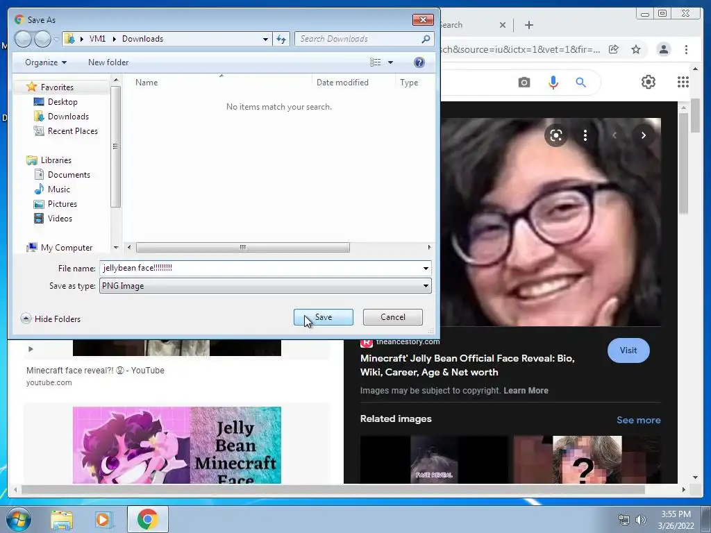This screenshot has height=533, width=711.
Task: Cancel the Save As dialog
Action: [x=393, y=317]
